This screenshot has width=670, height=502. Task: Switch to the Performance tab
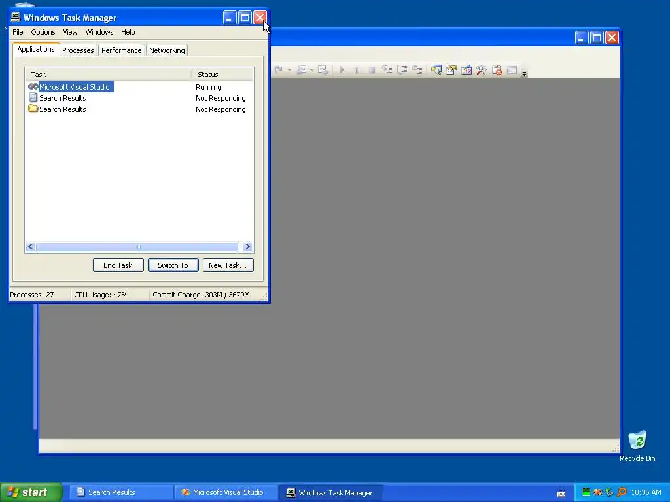pos(121,50)
